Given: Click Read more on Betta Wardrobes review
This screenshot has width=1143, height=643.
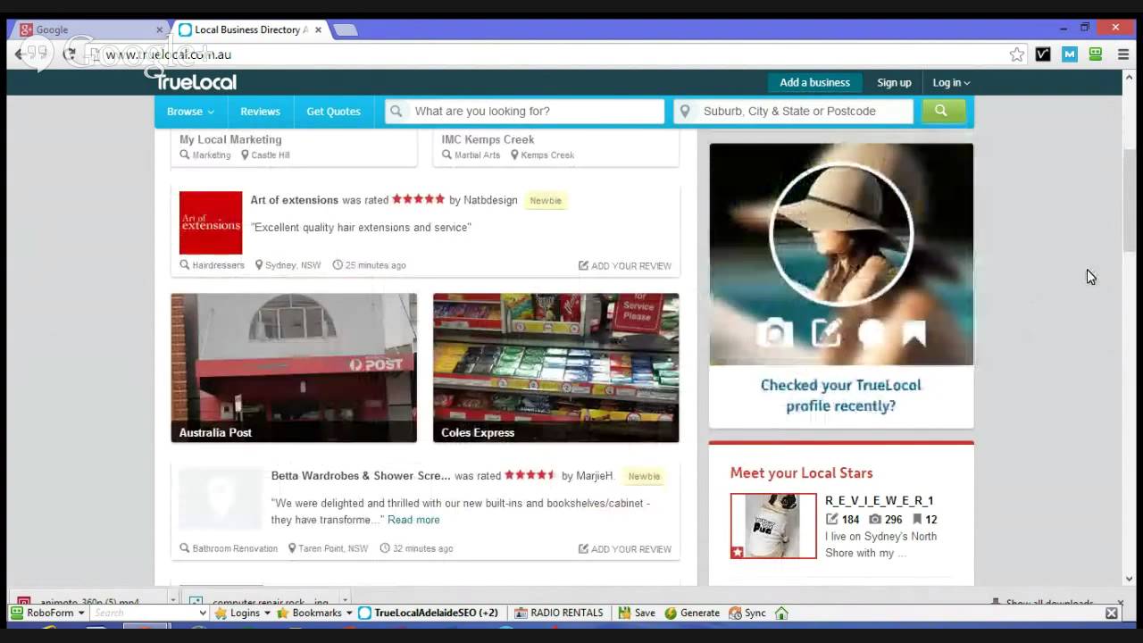Looking at the screenshot, I should tap(413, 520).
